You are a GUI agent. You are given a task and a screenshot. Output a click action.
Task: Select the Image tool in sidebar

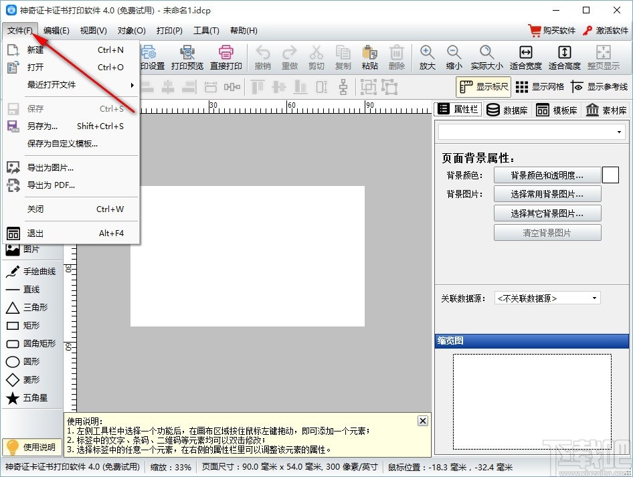23,250
